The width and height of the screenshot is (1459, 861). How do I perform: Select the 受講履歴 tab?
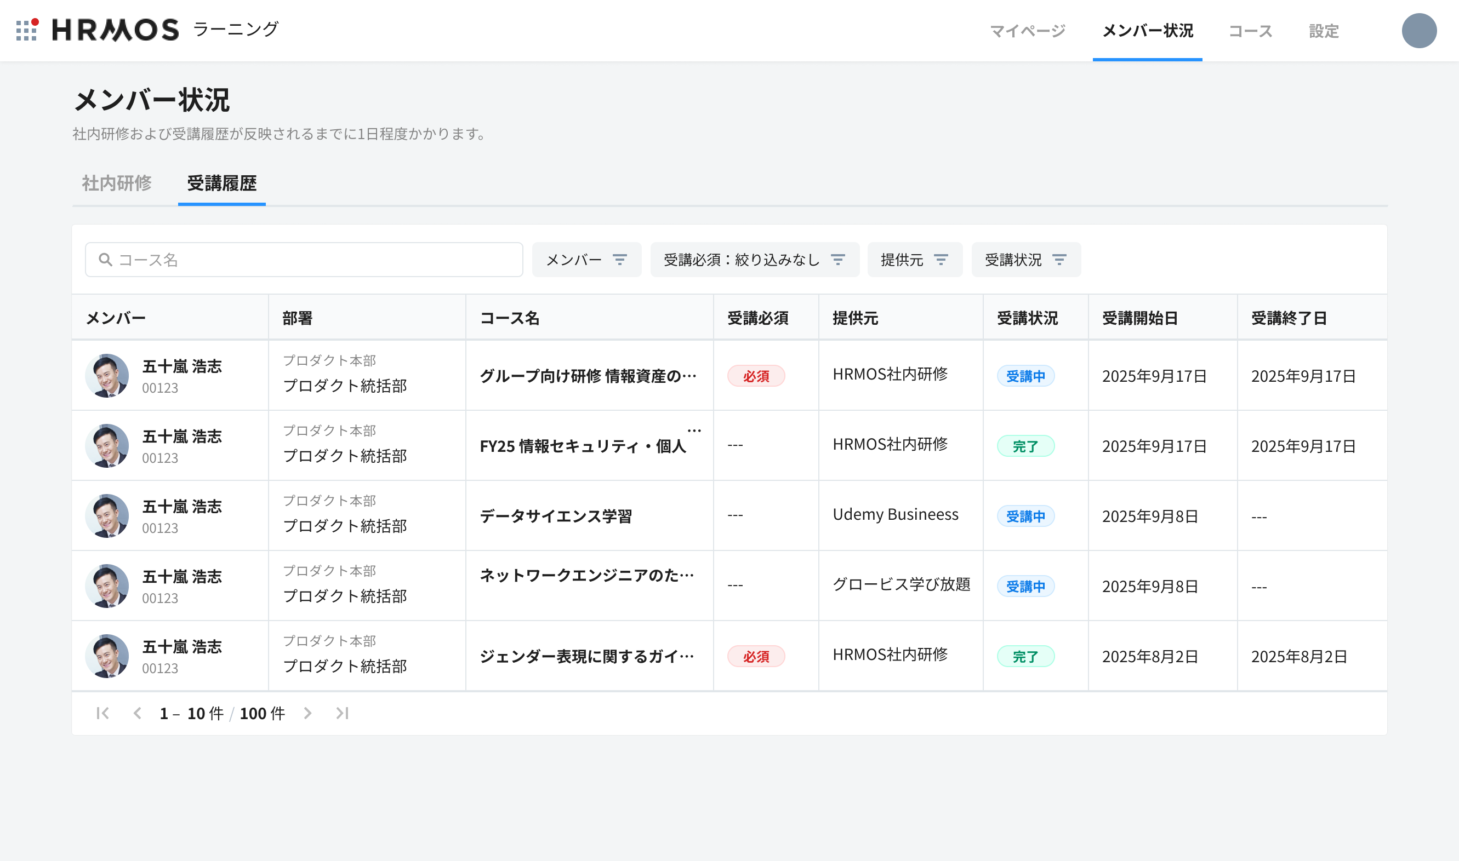click(x=222, y=183)
